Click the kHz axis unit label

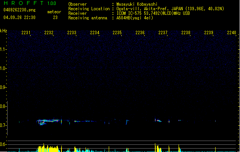(3, 31)
